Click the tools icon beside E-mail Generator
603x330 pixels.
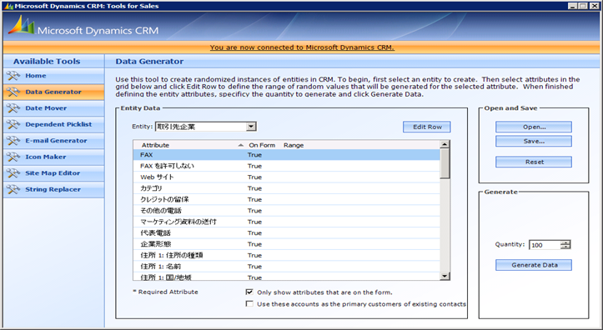(x=13, y=141)
